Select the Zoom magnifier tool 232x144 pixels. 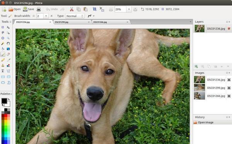8,38
